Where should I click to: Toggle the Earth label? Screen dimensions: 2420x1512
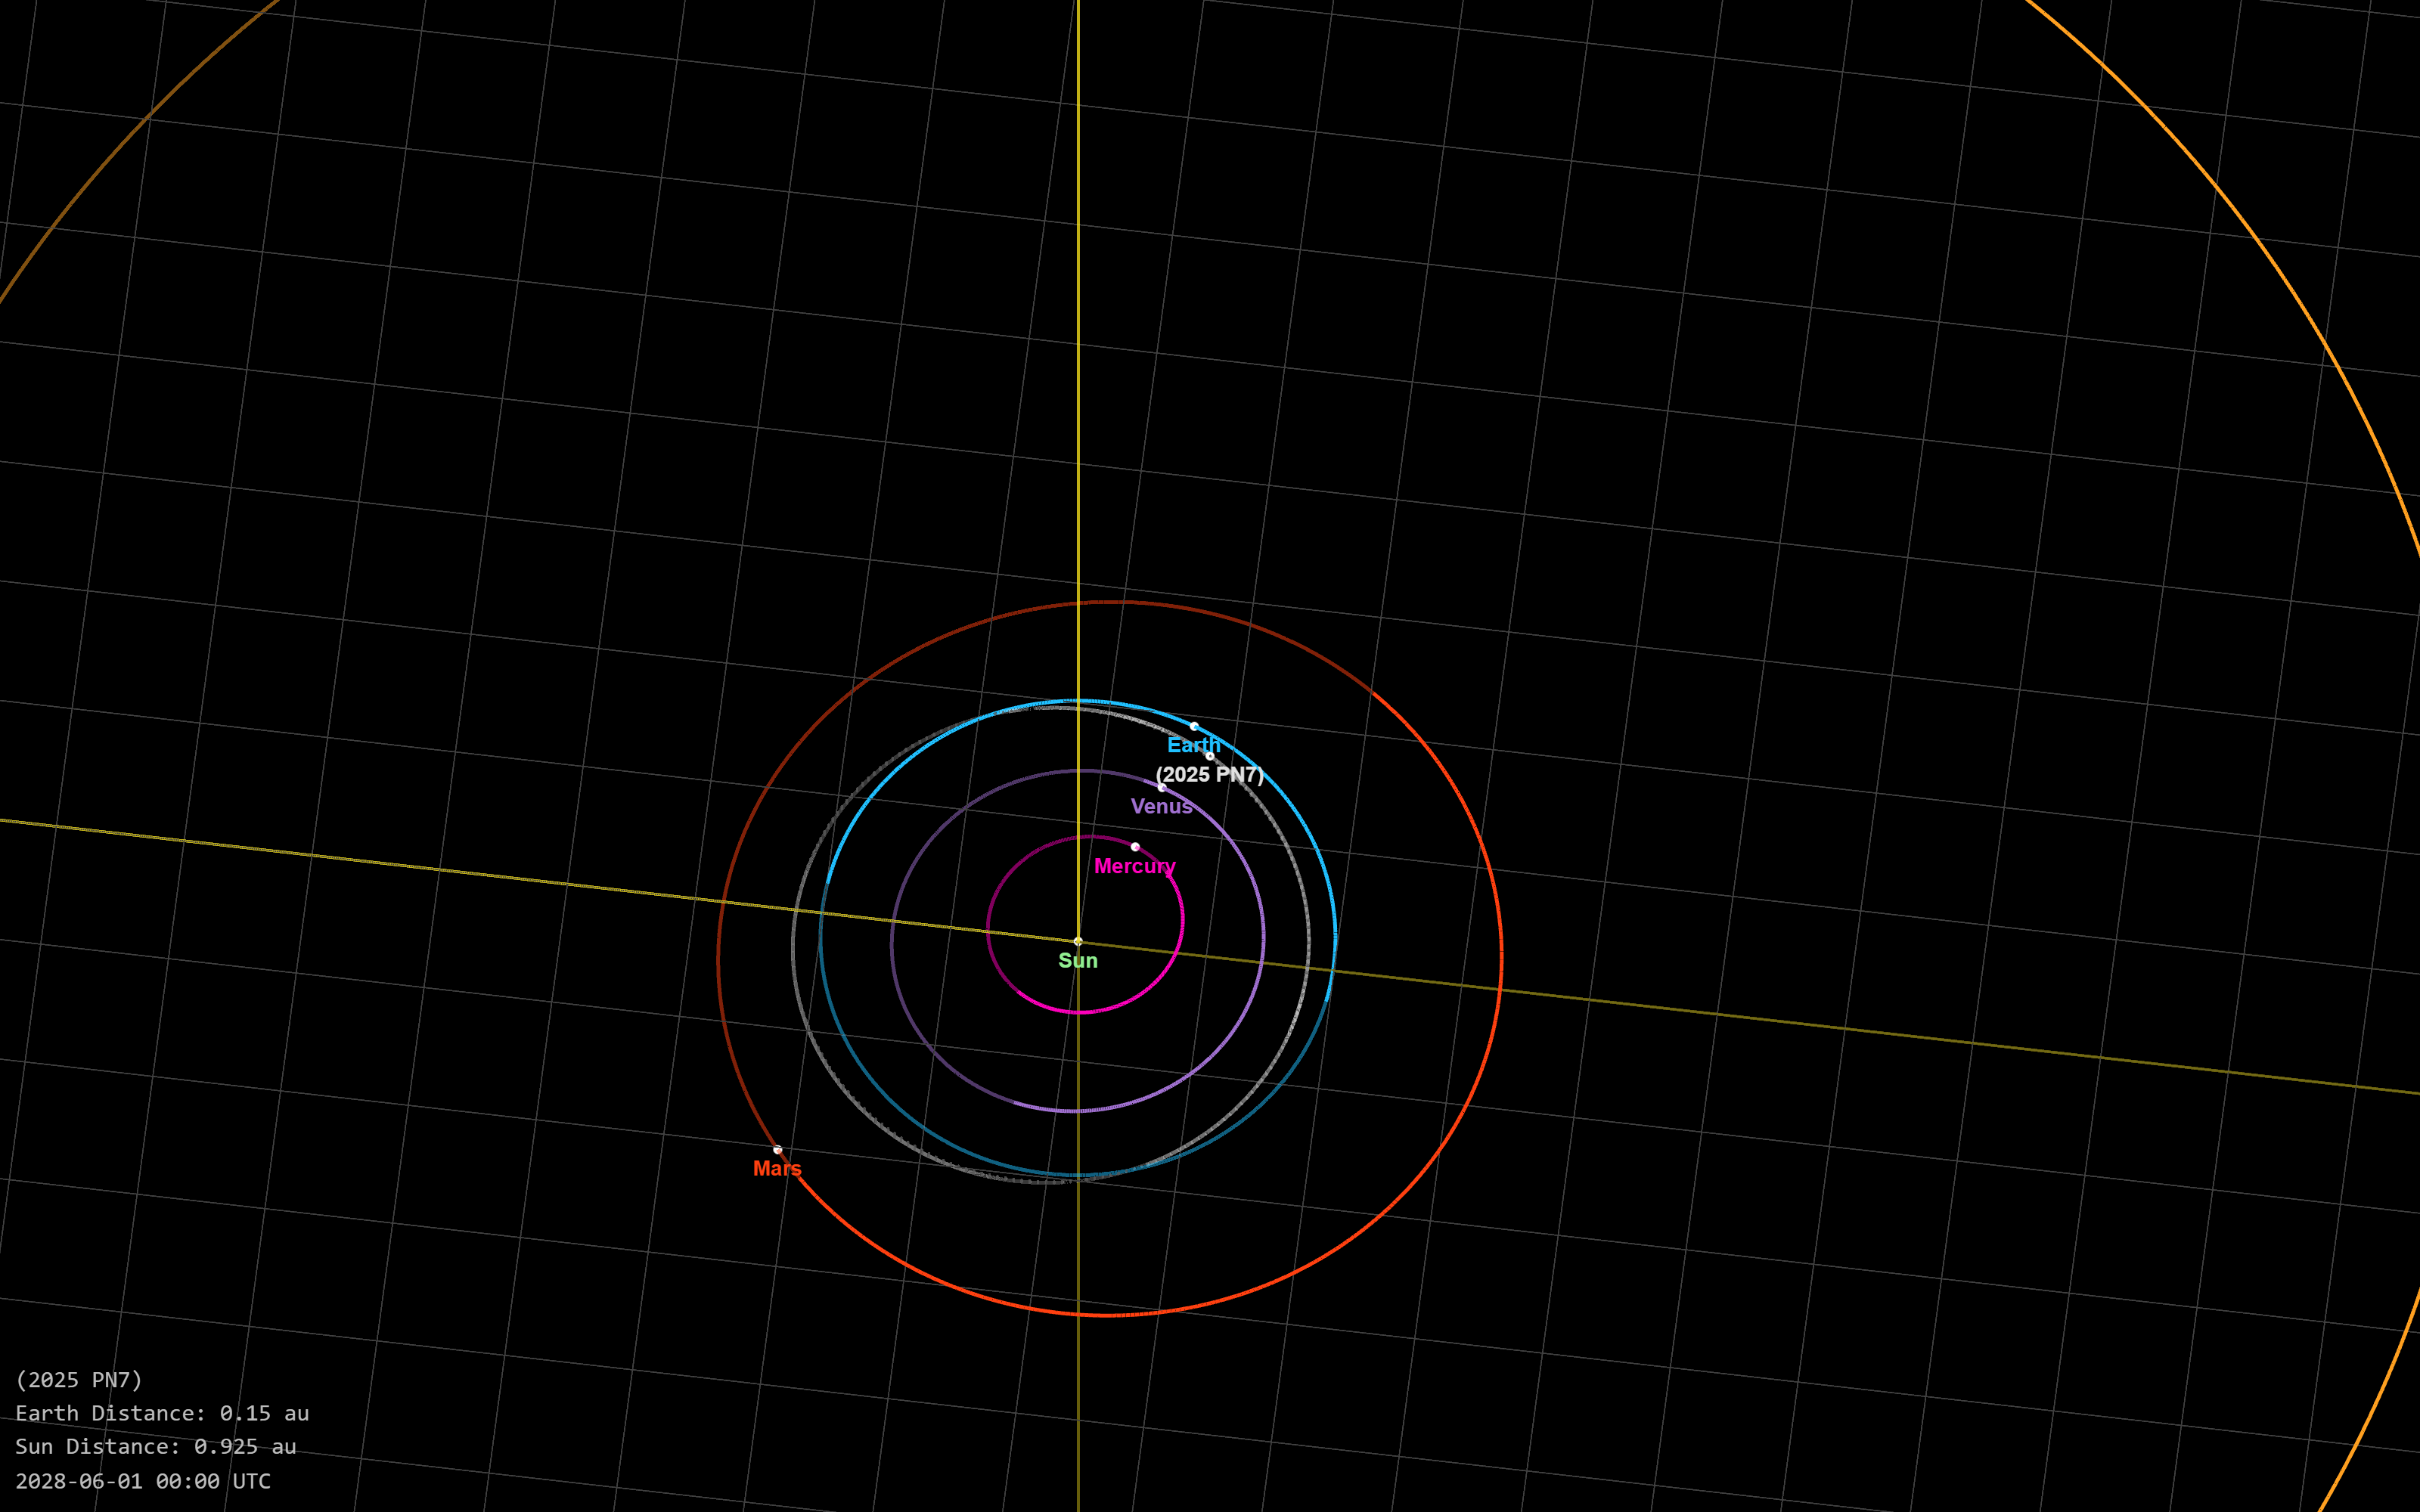[x=1195, y=745]
